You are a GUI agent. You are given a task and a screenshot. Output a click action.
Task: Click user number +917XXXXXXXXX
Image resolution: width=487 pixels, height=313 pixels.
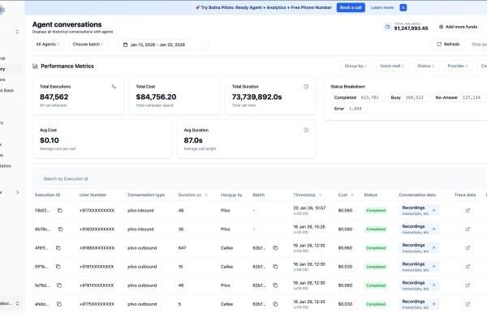(97, 210)
